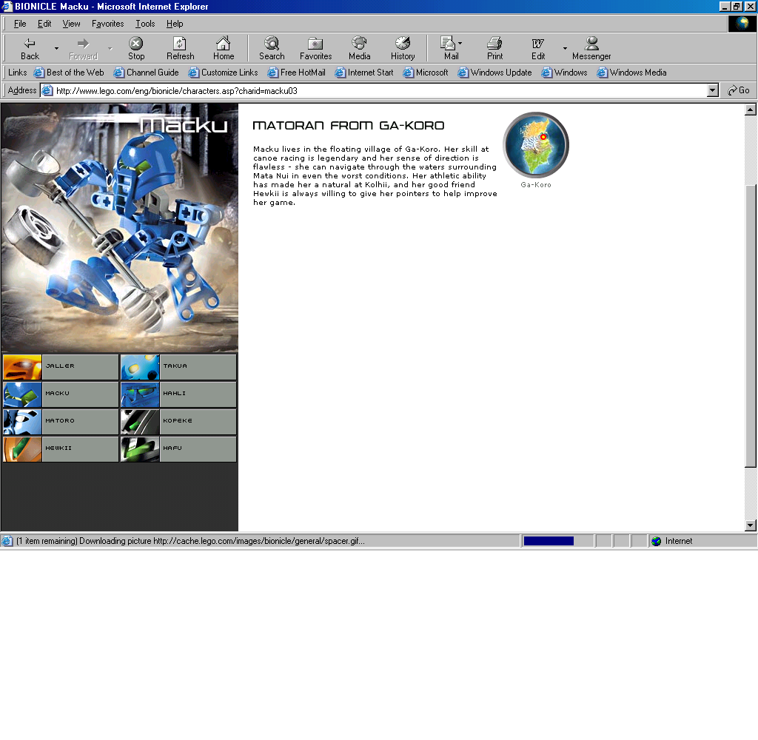Click the MATORAN FROM GA-KORO heading

click(349, 126)
